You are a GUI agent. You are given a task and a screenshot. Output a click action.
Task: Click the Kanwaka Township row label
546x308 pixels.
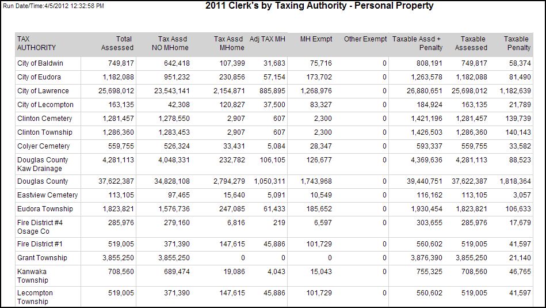[32, 276]
